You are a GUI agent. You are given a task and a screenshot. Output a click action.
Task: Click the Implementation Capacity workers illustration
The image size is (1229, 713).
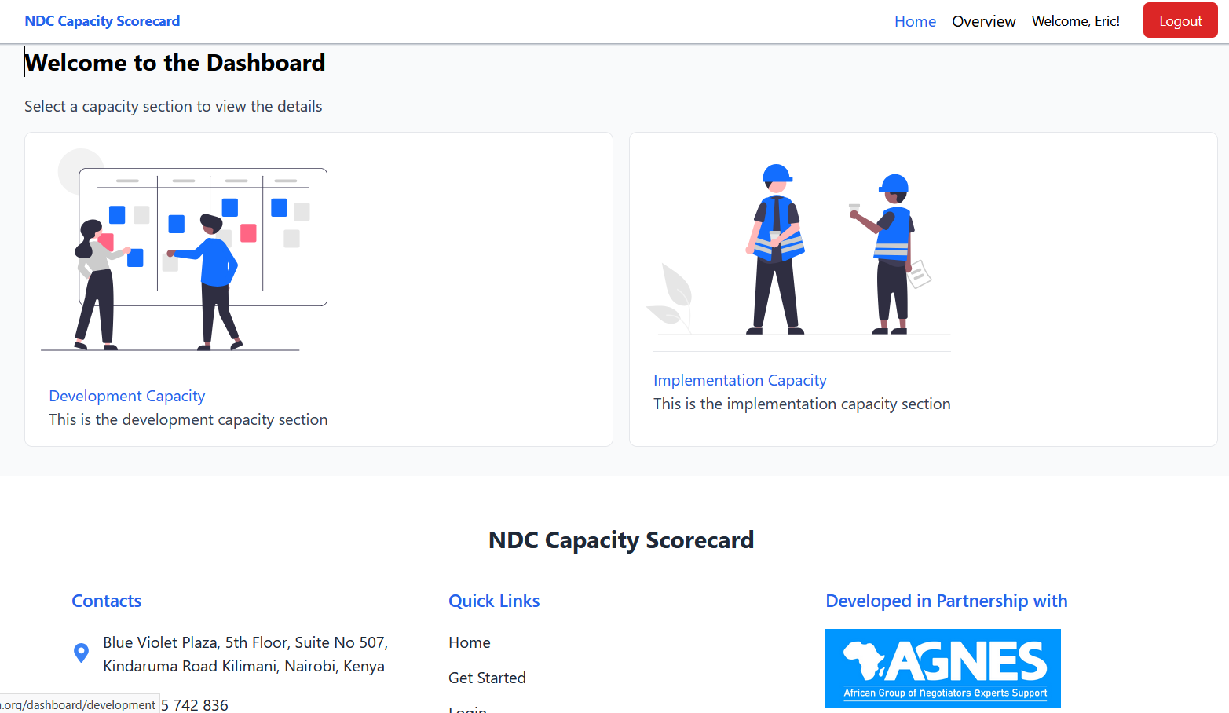tap(801, 247)
